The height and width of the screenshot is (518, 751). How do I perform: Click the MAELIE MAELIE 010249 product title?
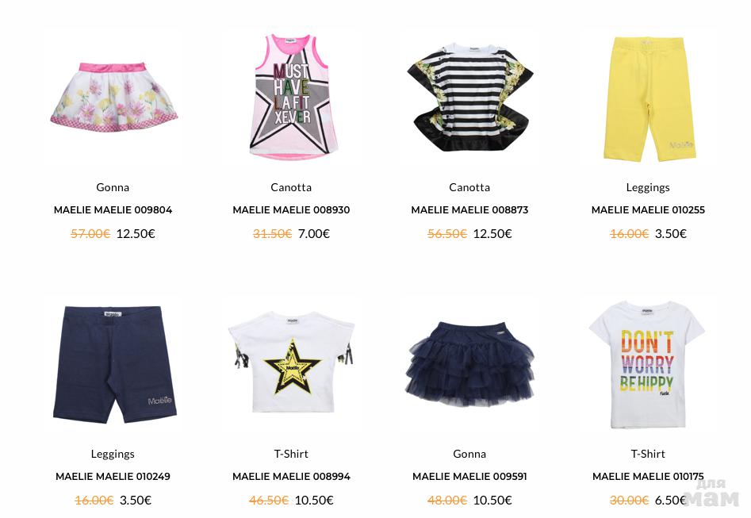[x=113, y=476]
